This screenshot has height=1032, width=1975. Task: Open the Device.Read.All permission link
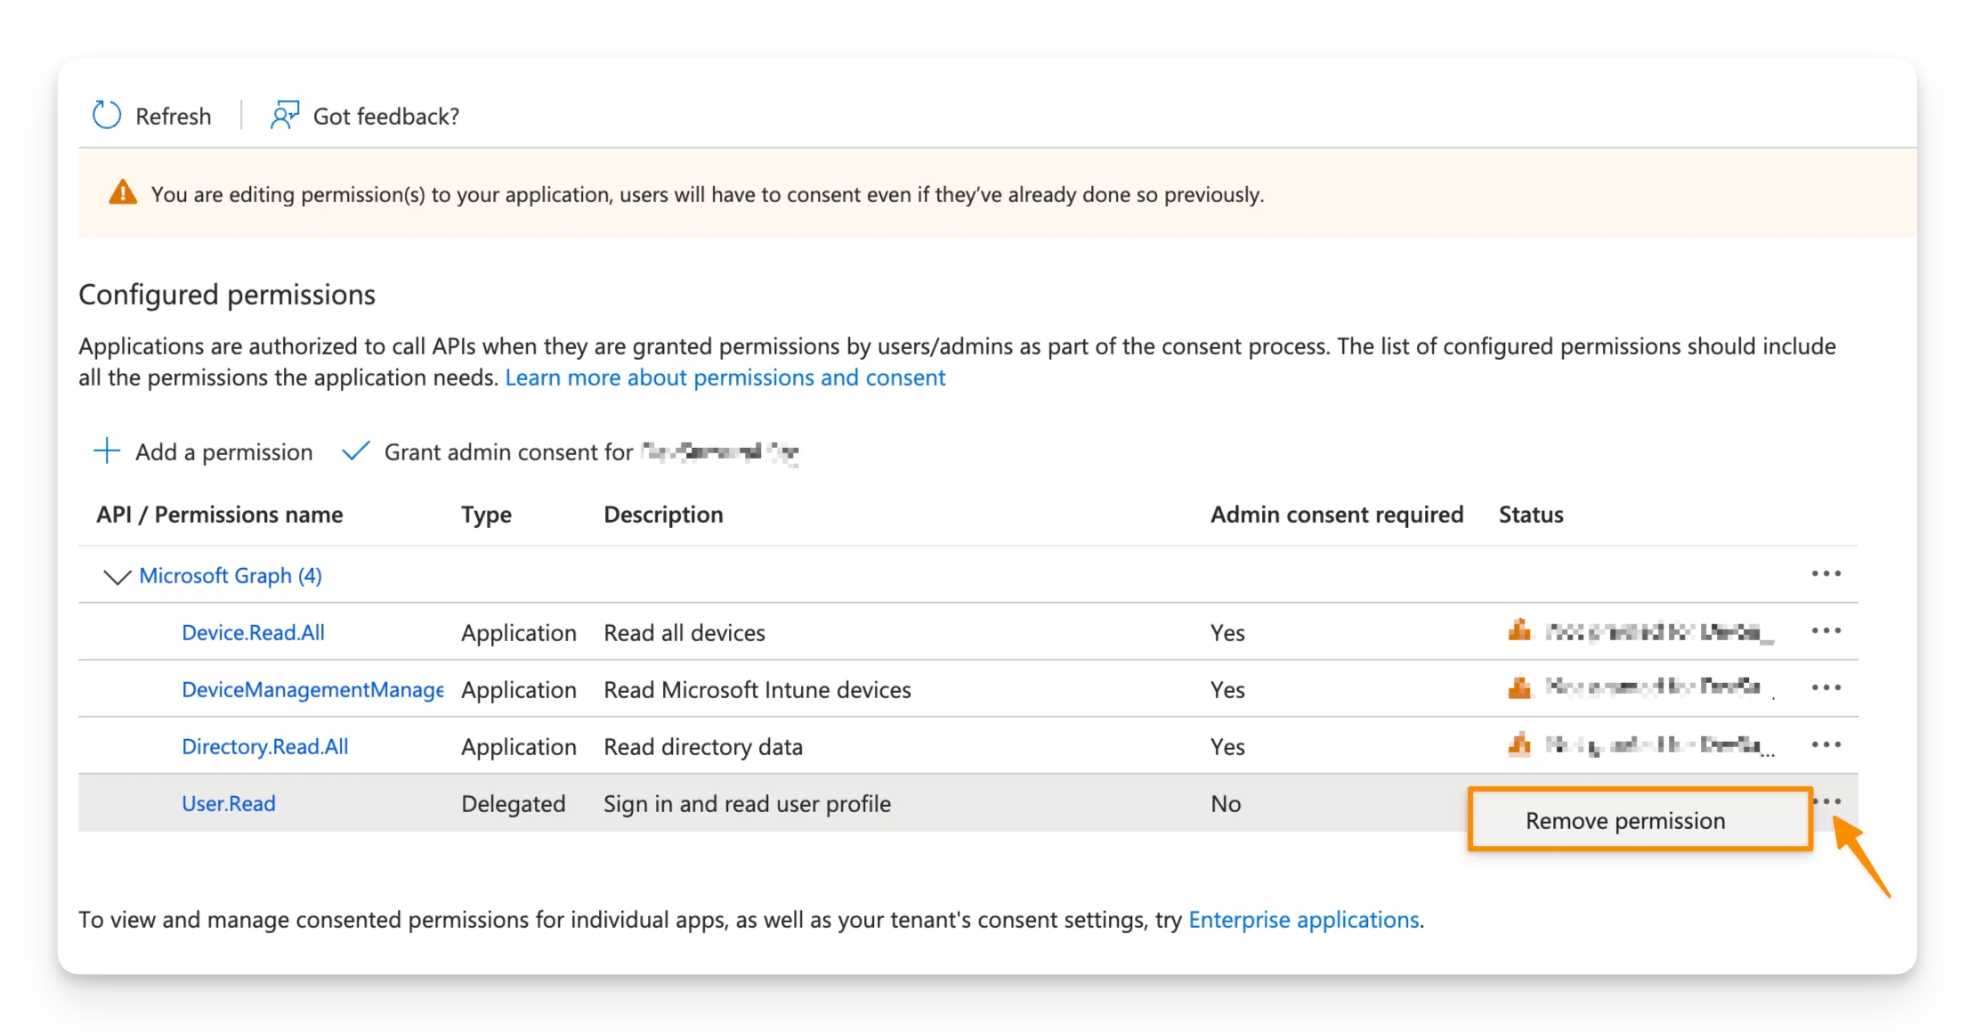click(254, 632)
